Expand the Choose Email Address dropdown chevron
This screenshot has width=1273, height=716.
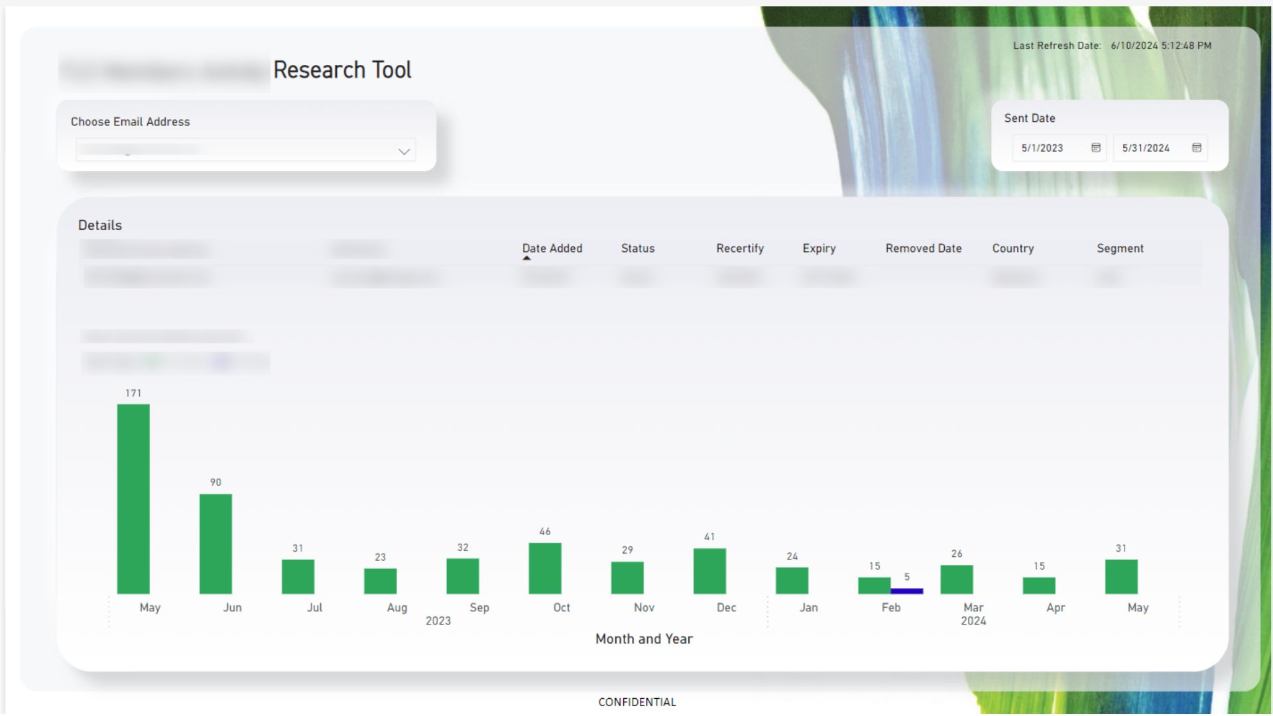[404, 152]
